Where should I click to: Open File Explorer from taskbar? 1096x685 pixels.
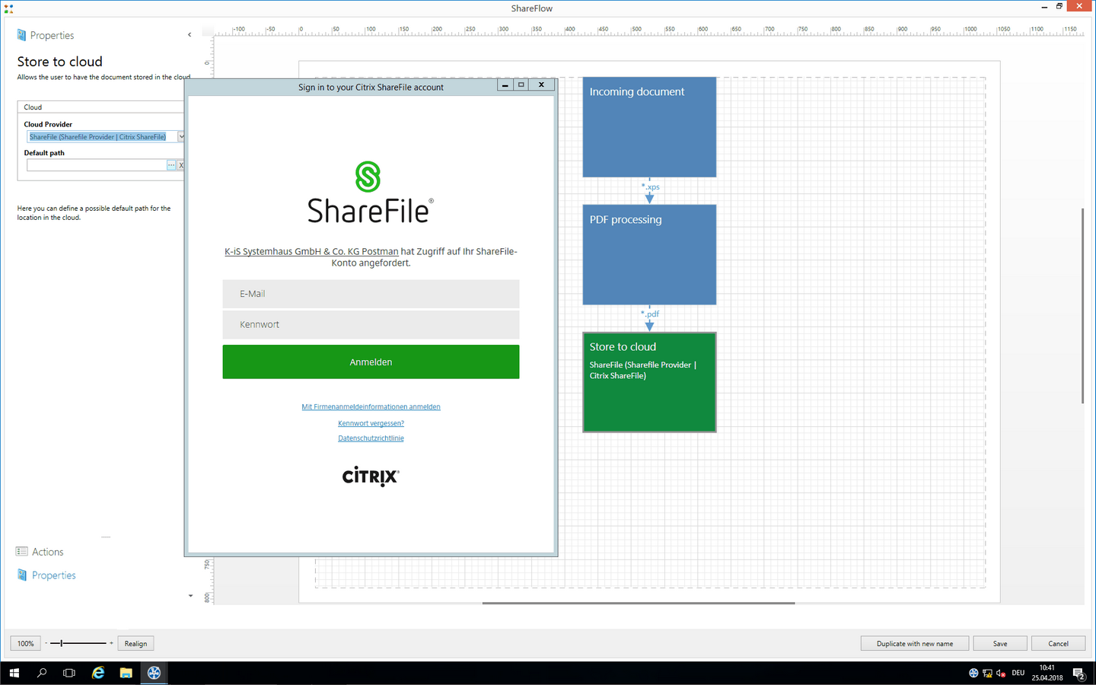coord(126,673)
